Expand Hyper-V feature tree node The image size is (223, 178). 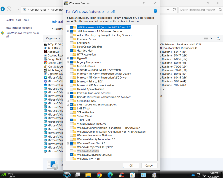coord(68,58)
